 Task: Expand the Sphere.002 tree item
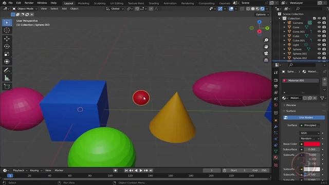pos(284,58)
